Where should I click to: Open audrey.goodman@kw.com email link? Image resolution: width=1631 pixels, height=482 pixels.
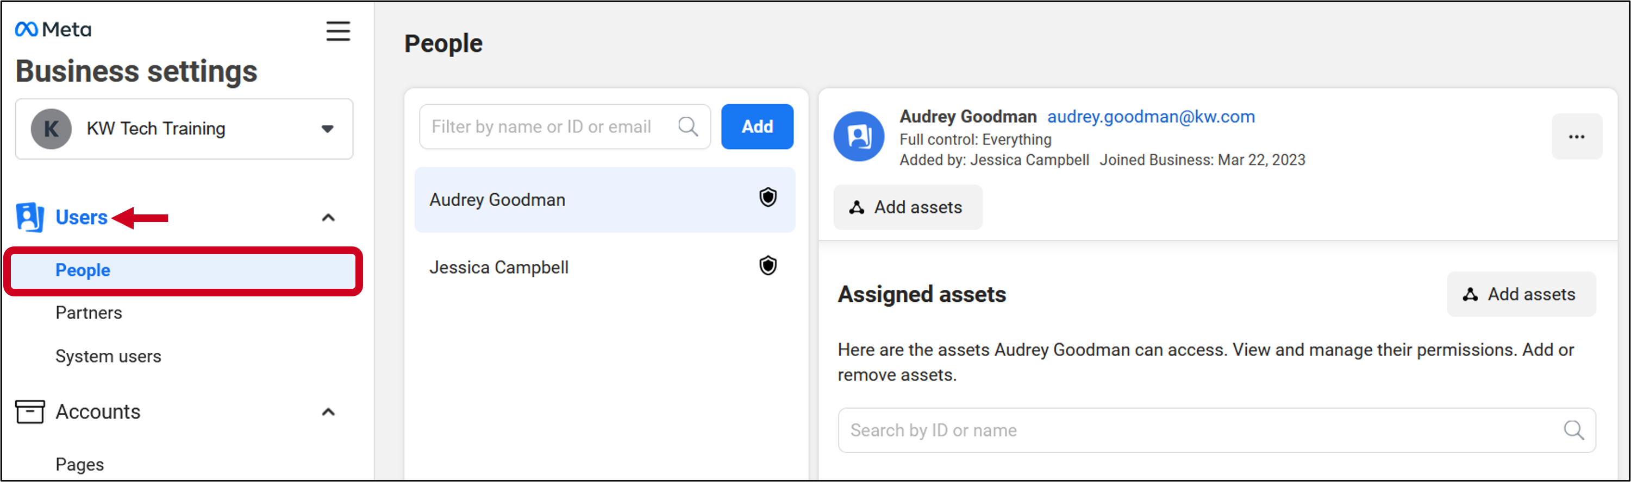[x=1151, y=117]
